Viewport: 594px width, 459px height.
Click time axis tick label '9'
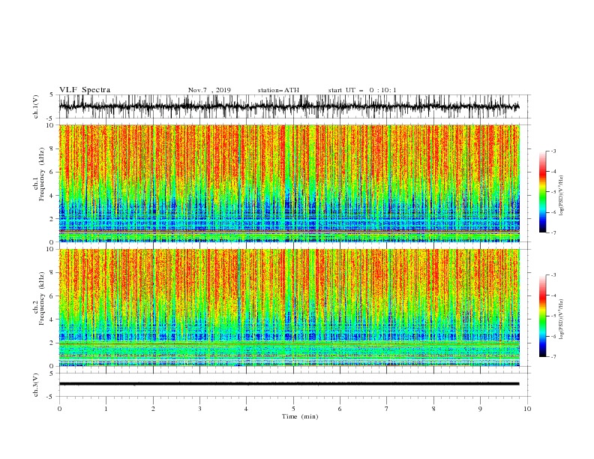[x=480, y=409]
